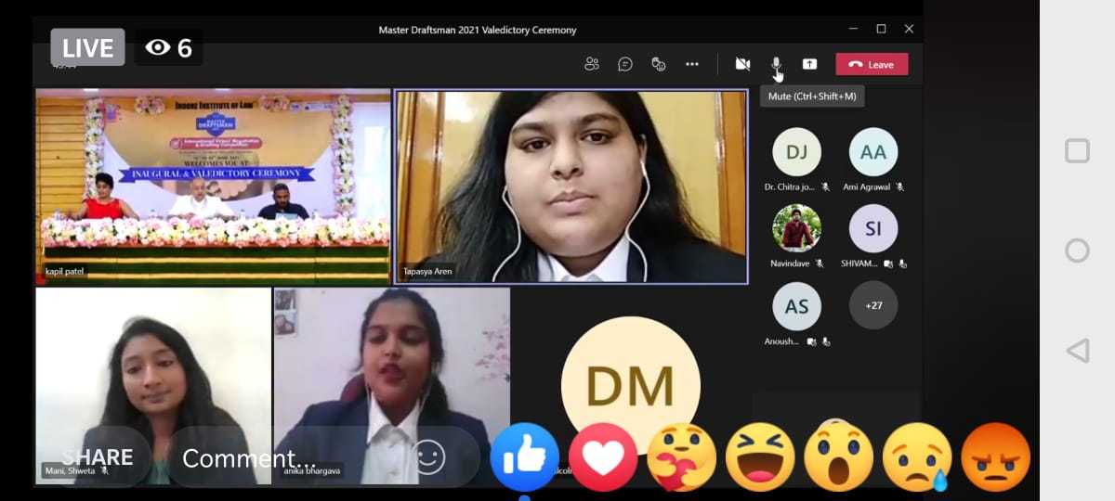Image resolution: width=1115 pixels, height=501 pixels.
Task: Tap Android recent apps square button
Action: (x=1077, y=150)
